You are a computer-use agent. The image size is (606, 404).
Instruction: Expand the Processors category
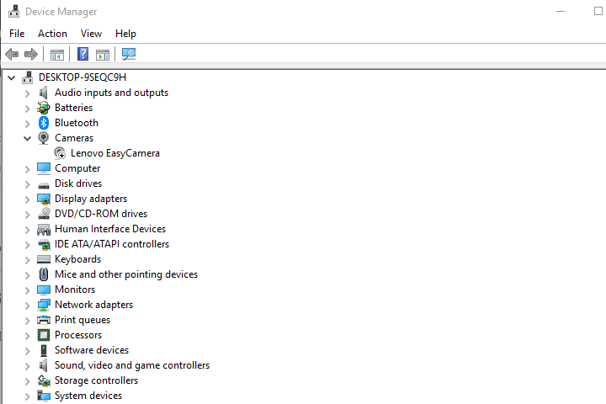point(27,336)
